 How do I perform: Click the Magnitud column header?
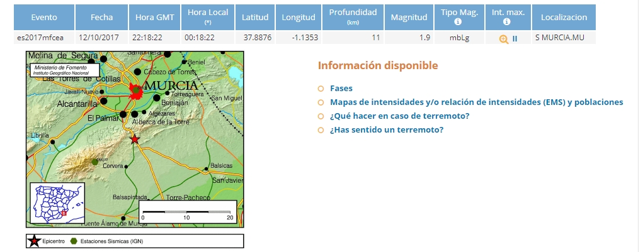coord(409,18)
